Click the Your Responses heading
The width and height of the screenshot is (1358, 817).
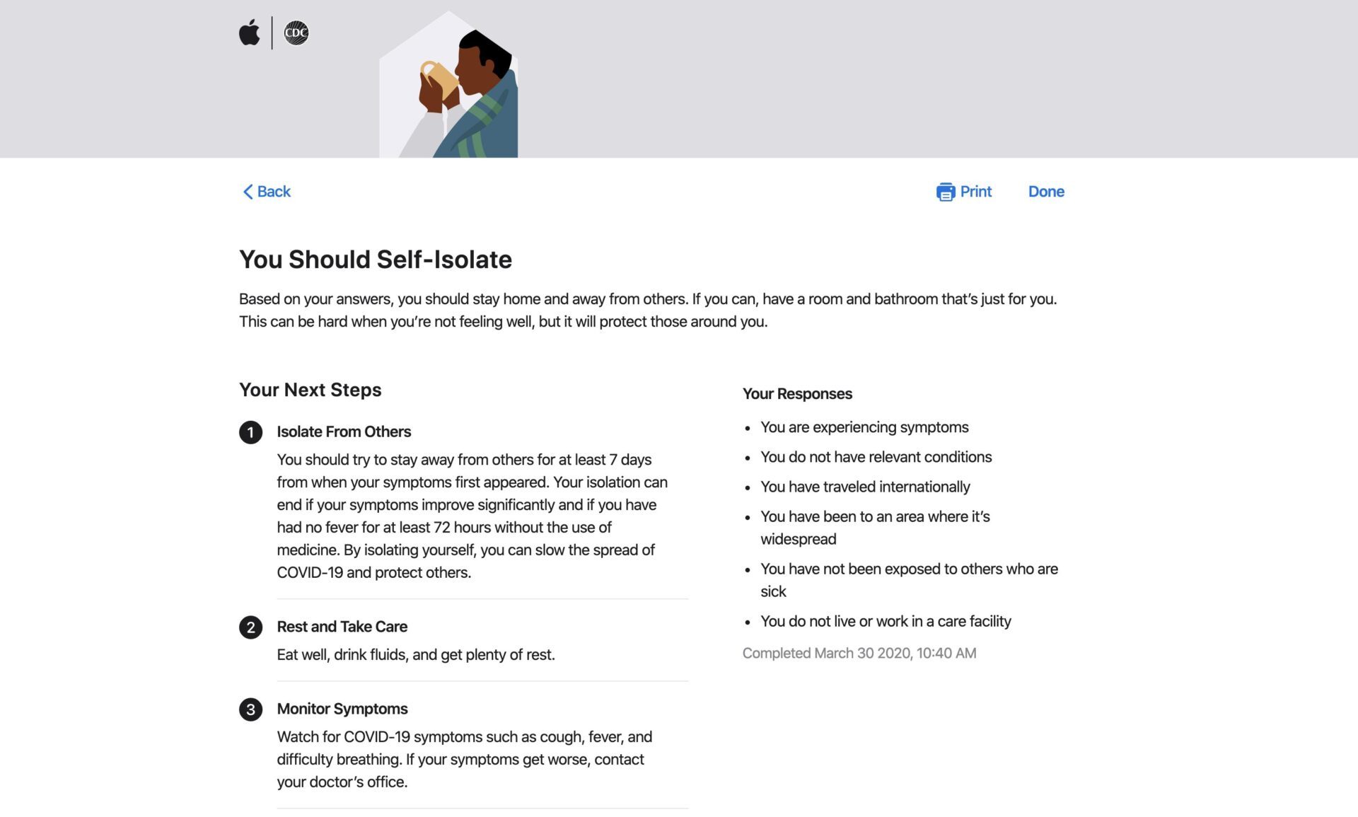(797, 394)
